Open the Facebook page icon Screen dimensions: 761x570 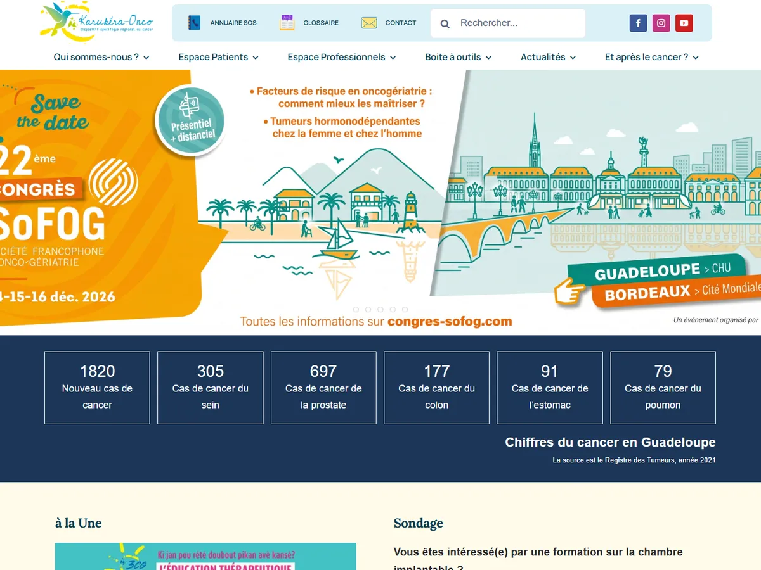(x=638, y=23)
